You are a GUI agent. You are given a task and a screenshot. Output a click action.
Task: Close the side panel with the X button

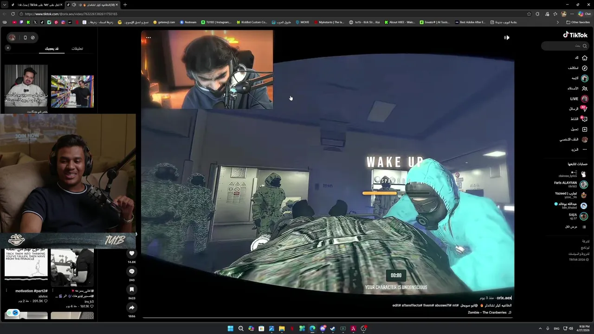click(8, 48)
